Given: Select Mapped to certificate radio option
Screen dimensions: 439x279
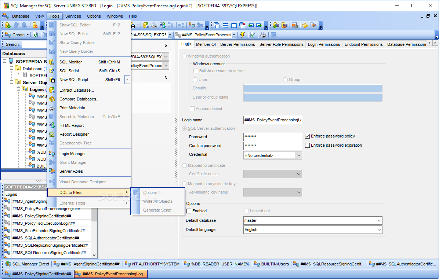Looking at the screenshot, I should 185,165.
